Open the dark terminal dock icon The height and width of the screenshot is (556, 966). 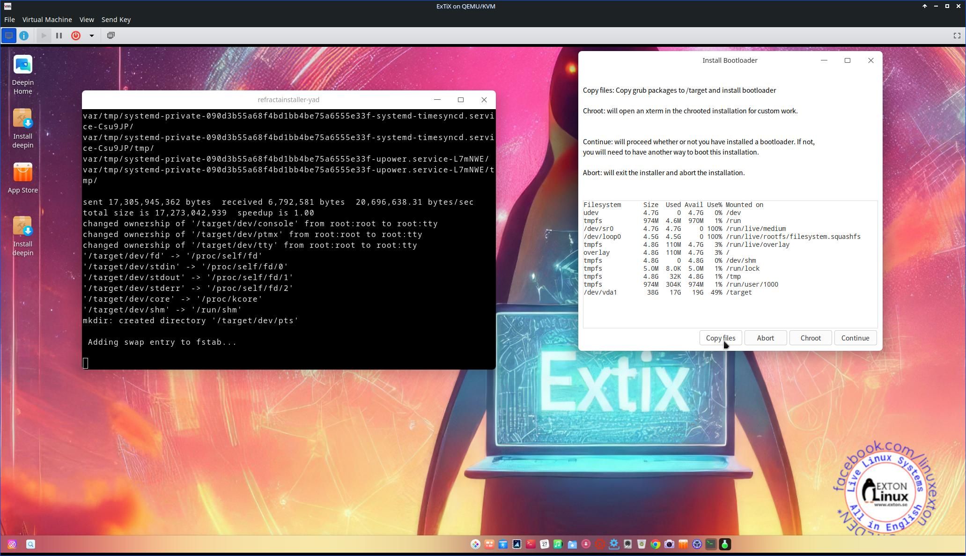(711, 544)
